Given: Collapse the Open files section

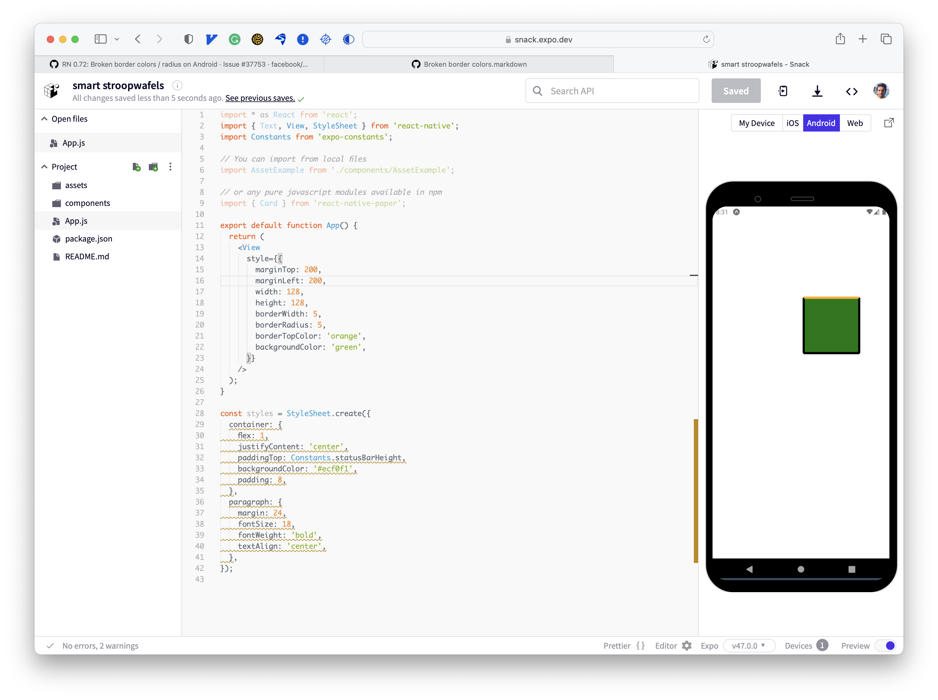Looking at the screenshot, I should 44,119.
